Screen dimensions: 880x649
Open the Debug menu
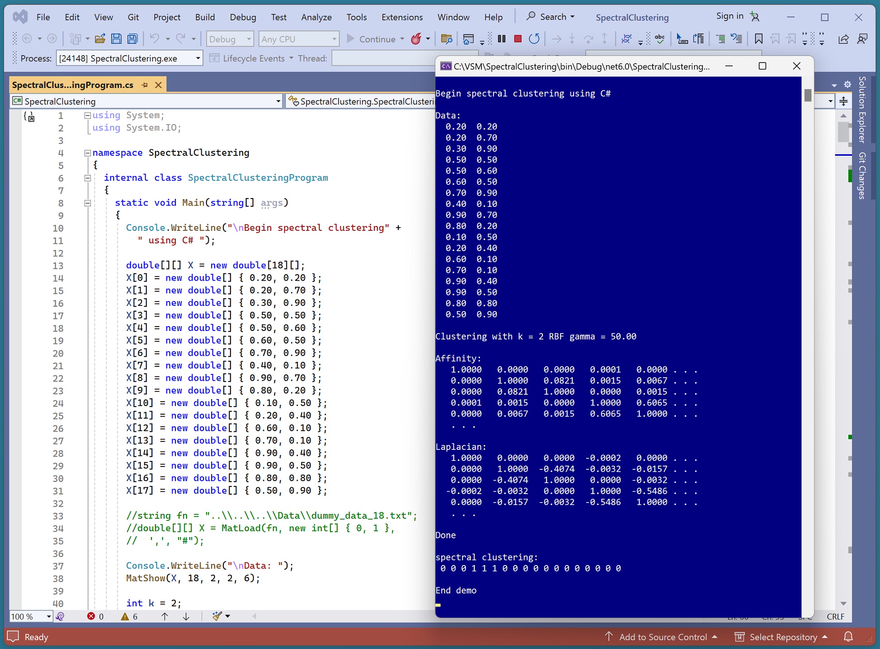click(x=243, y=17)
